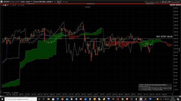This screenshot has height=101, width=181.
Task: Toggle the Tenkan (Turning Line) visibility checkbox
Action: click(x=149, y=88)
